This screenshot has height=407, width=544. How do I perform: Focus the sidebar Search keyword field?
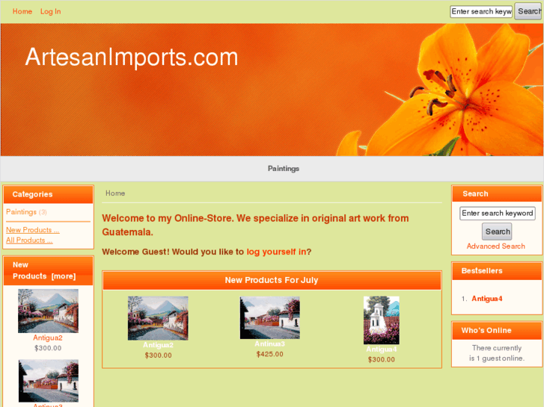(x=497, y=213)
